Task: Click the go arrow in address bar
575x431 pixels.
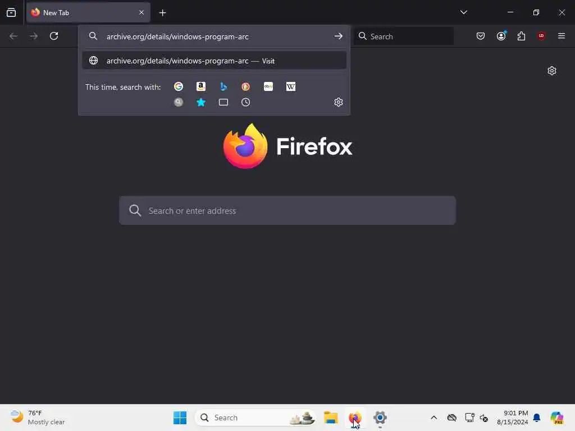Action: tap(338, 36)
